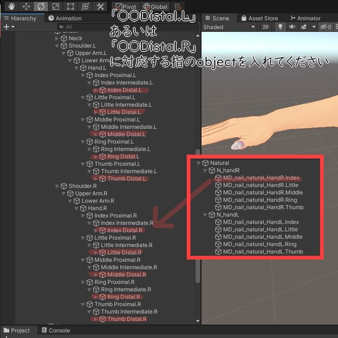The width and height of the screenshot is (338, 338).
Task: Select the Scale tool
Action: click(55, 6)
